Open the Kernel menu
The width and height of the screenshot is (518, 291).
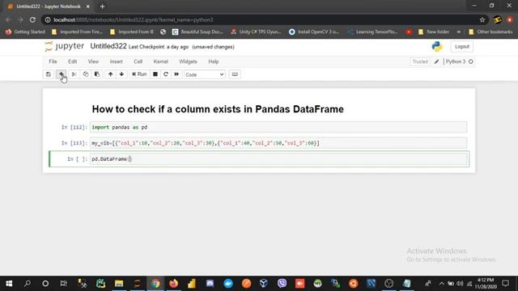pos(160,61)
